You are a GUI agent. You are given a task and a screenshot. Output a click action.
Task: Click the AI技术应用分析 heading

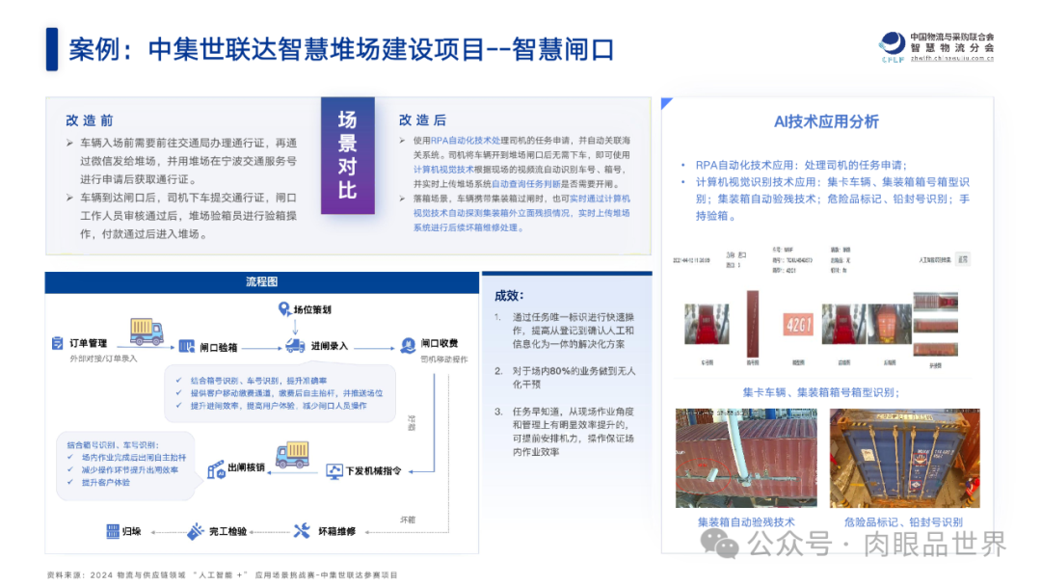tap(827, 121)
